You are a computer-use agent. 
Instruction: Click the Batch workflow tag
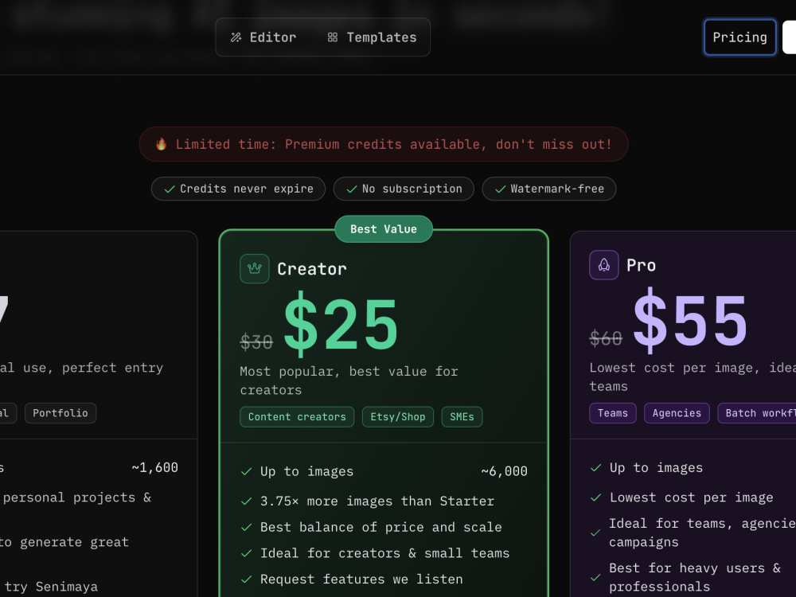pyautogui.click(x=756, y=413)
